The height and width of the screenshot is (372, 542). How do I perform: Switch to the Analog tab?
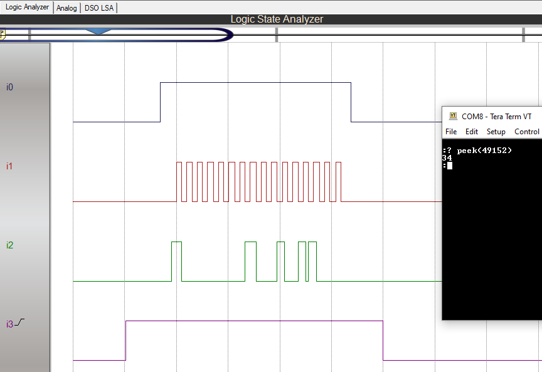coord(66,8)
